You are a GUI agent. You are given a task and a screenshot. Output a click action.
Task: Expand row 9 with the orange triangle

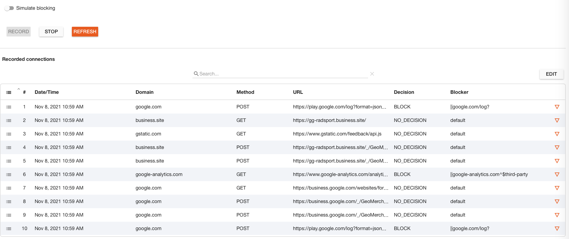tap(557, 215)
